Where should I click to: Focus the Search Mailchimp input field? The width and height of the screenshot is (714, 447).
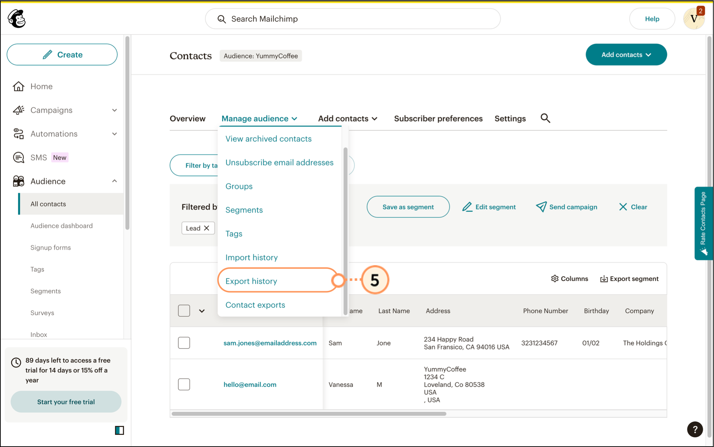pyautogui.click(x=353, y=19)
